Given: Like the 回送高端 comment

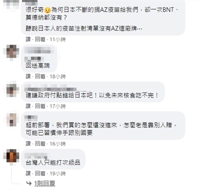Looking at the screenshot, I should [x=28, y=76].
